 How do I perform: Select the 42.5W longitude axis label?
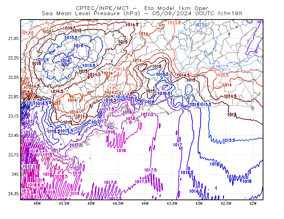point(226,203)
